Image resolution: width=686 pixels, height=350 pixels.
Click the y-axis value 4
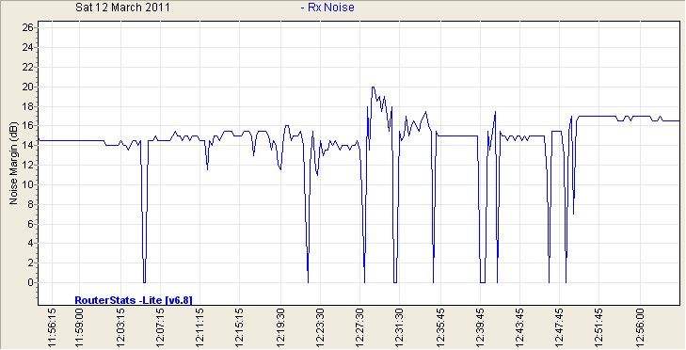pos(30,244)
